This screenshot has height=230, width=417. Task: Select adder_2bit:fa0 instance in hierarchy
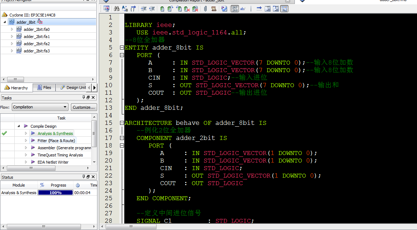(x=37, y=29)
